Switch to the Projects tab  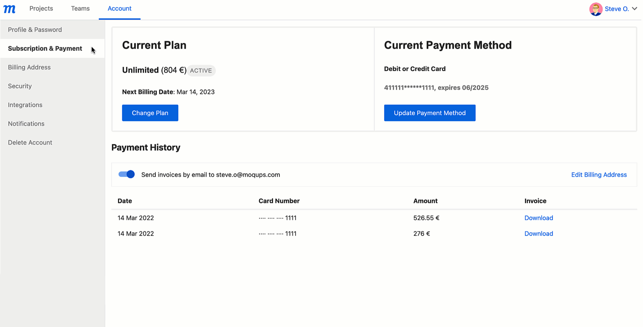click(41, 8)
